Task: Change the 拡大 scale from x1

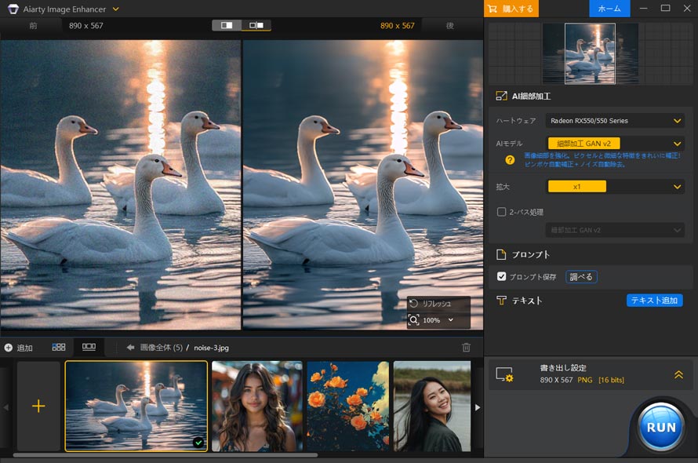Action: point(614,186)
